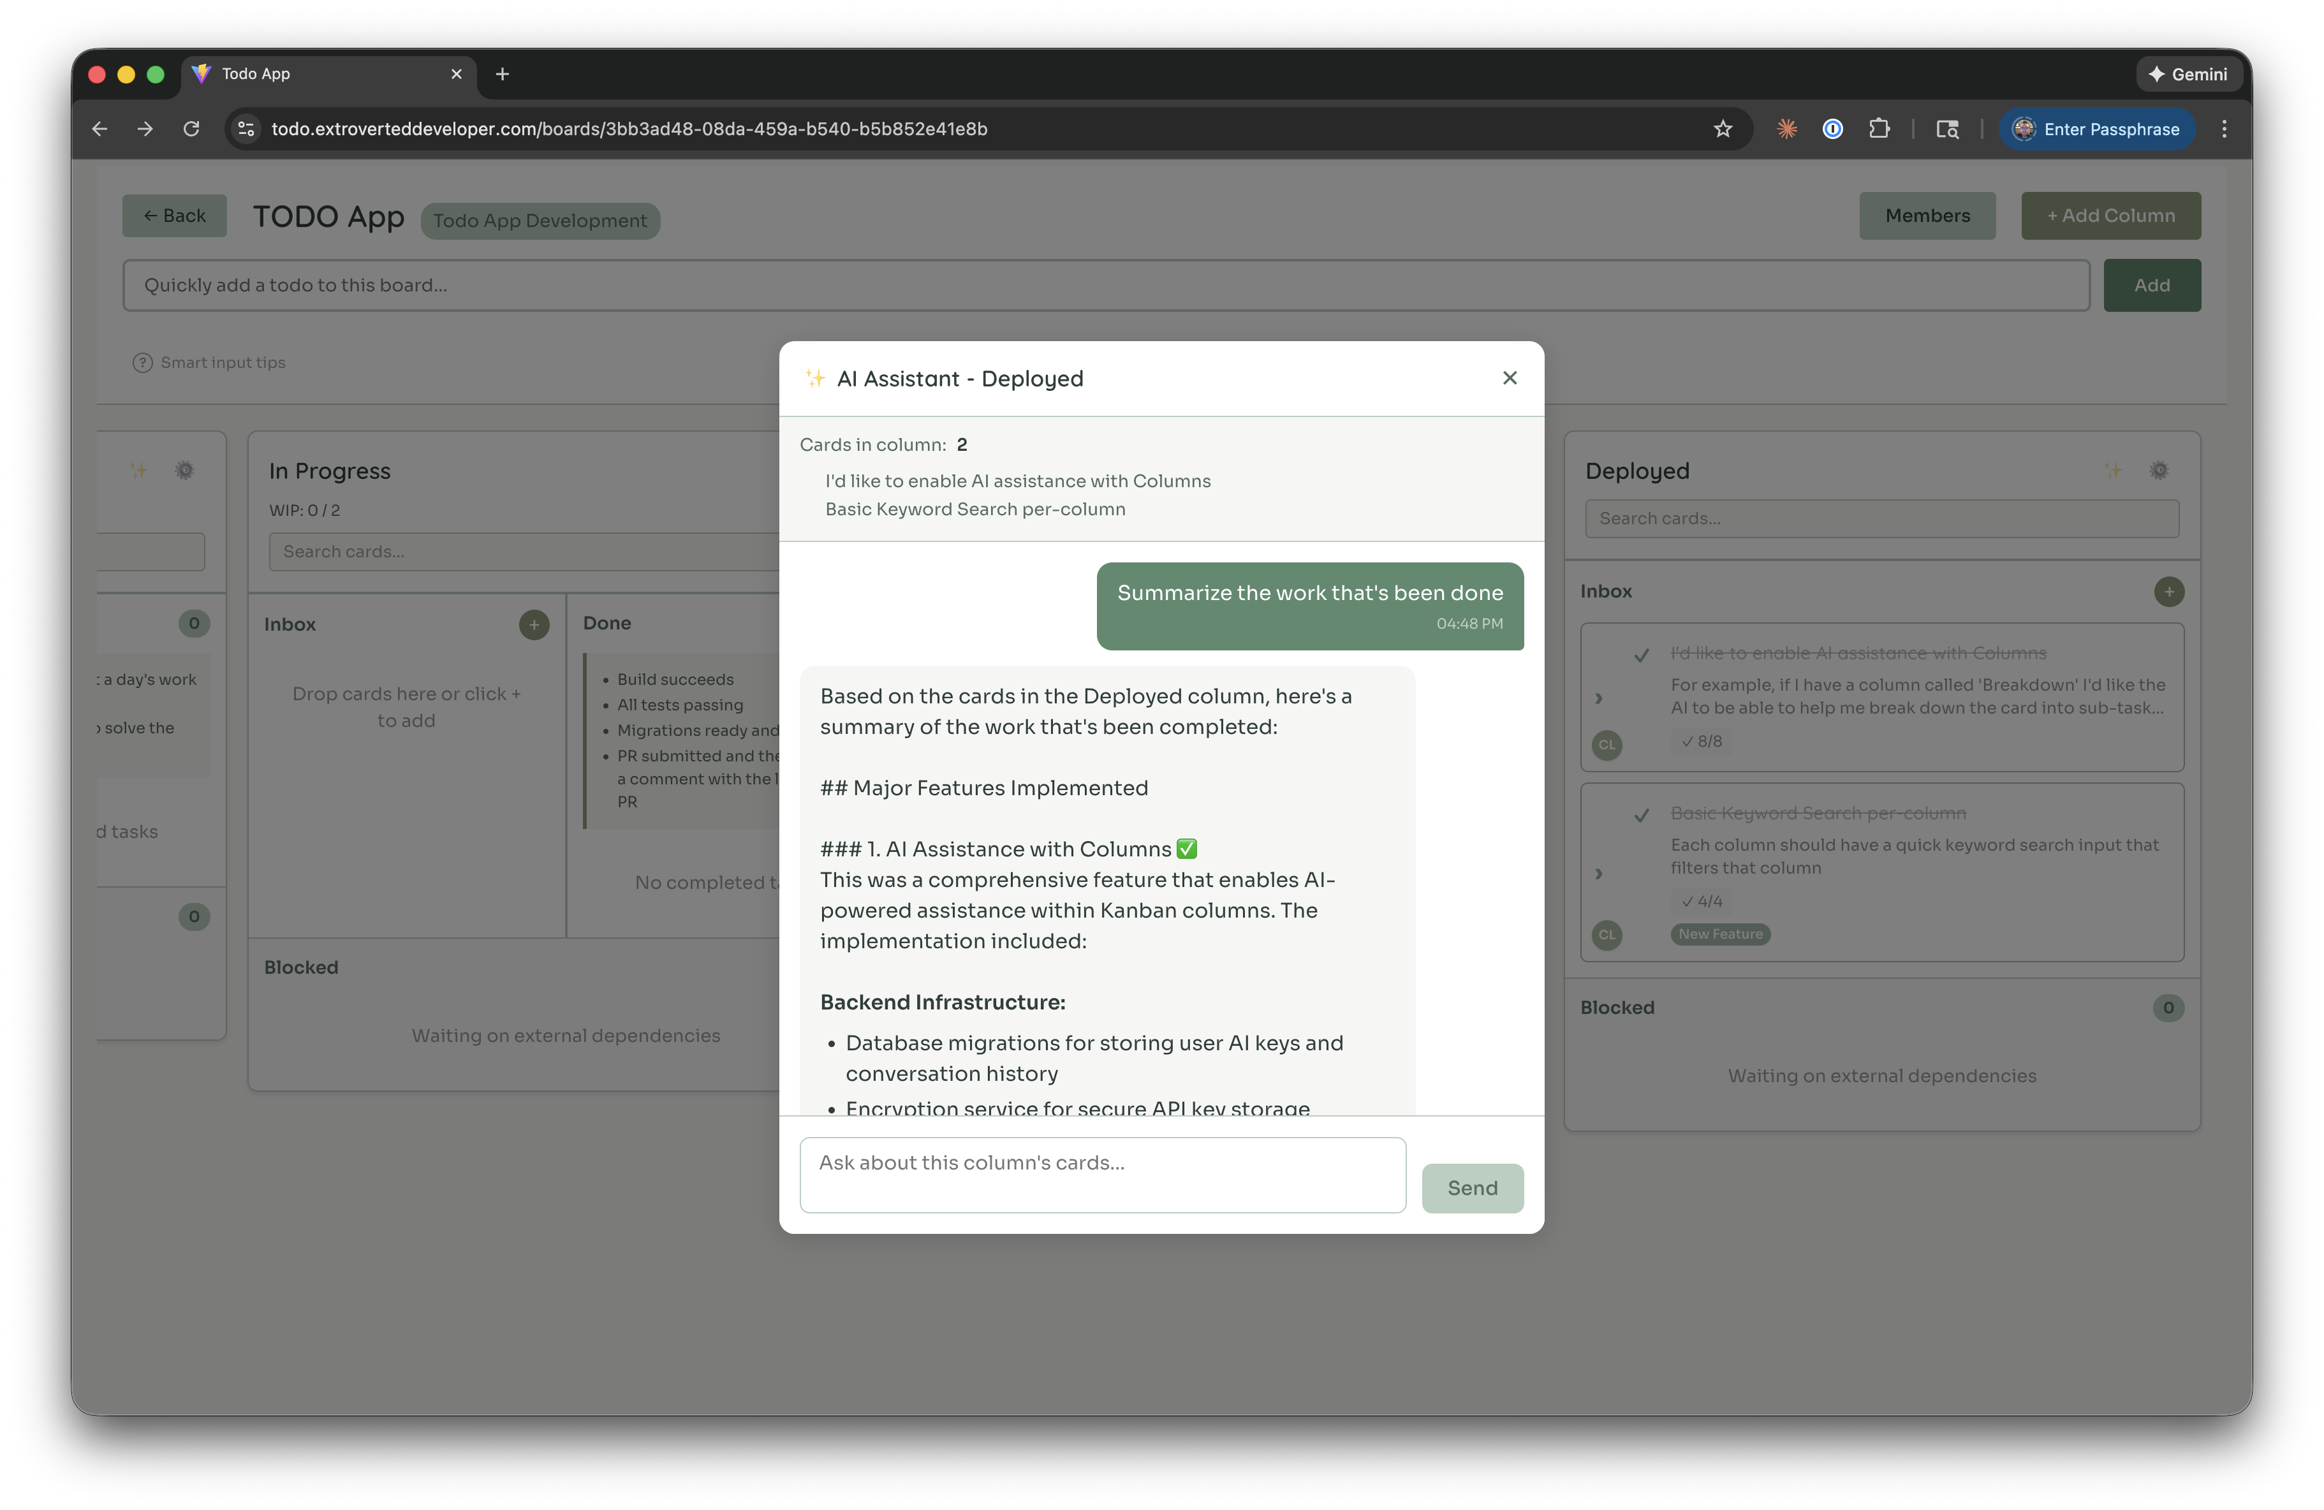Click the address bar URL

click(x=629, y=129)
